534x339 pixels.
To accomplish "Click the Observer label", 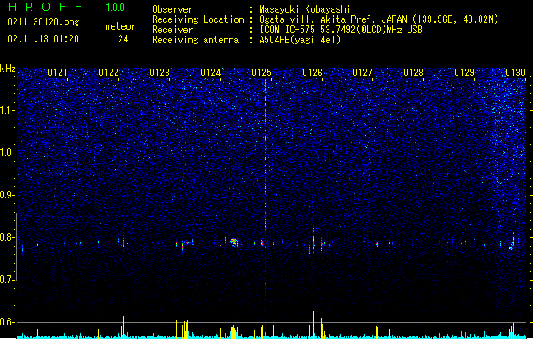I will pos(172,9).
